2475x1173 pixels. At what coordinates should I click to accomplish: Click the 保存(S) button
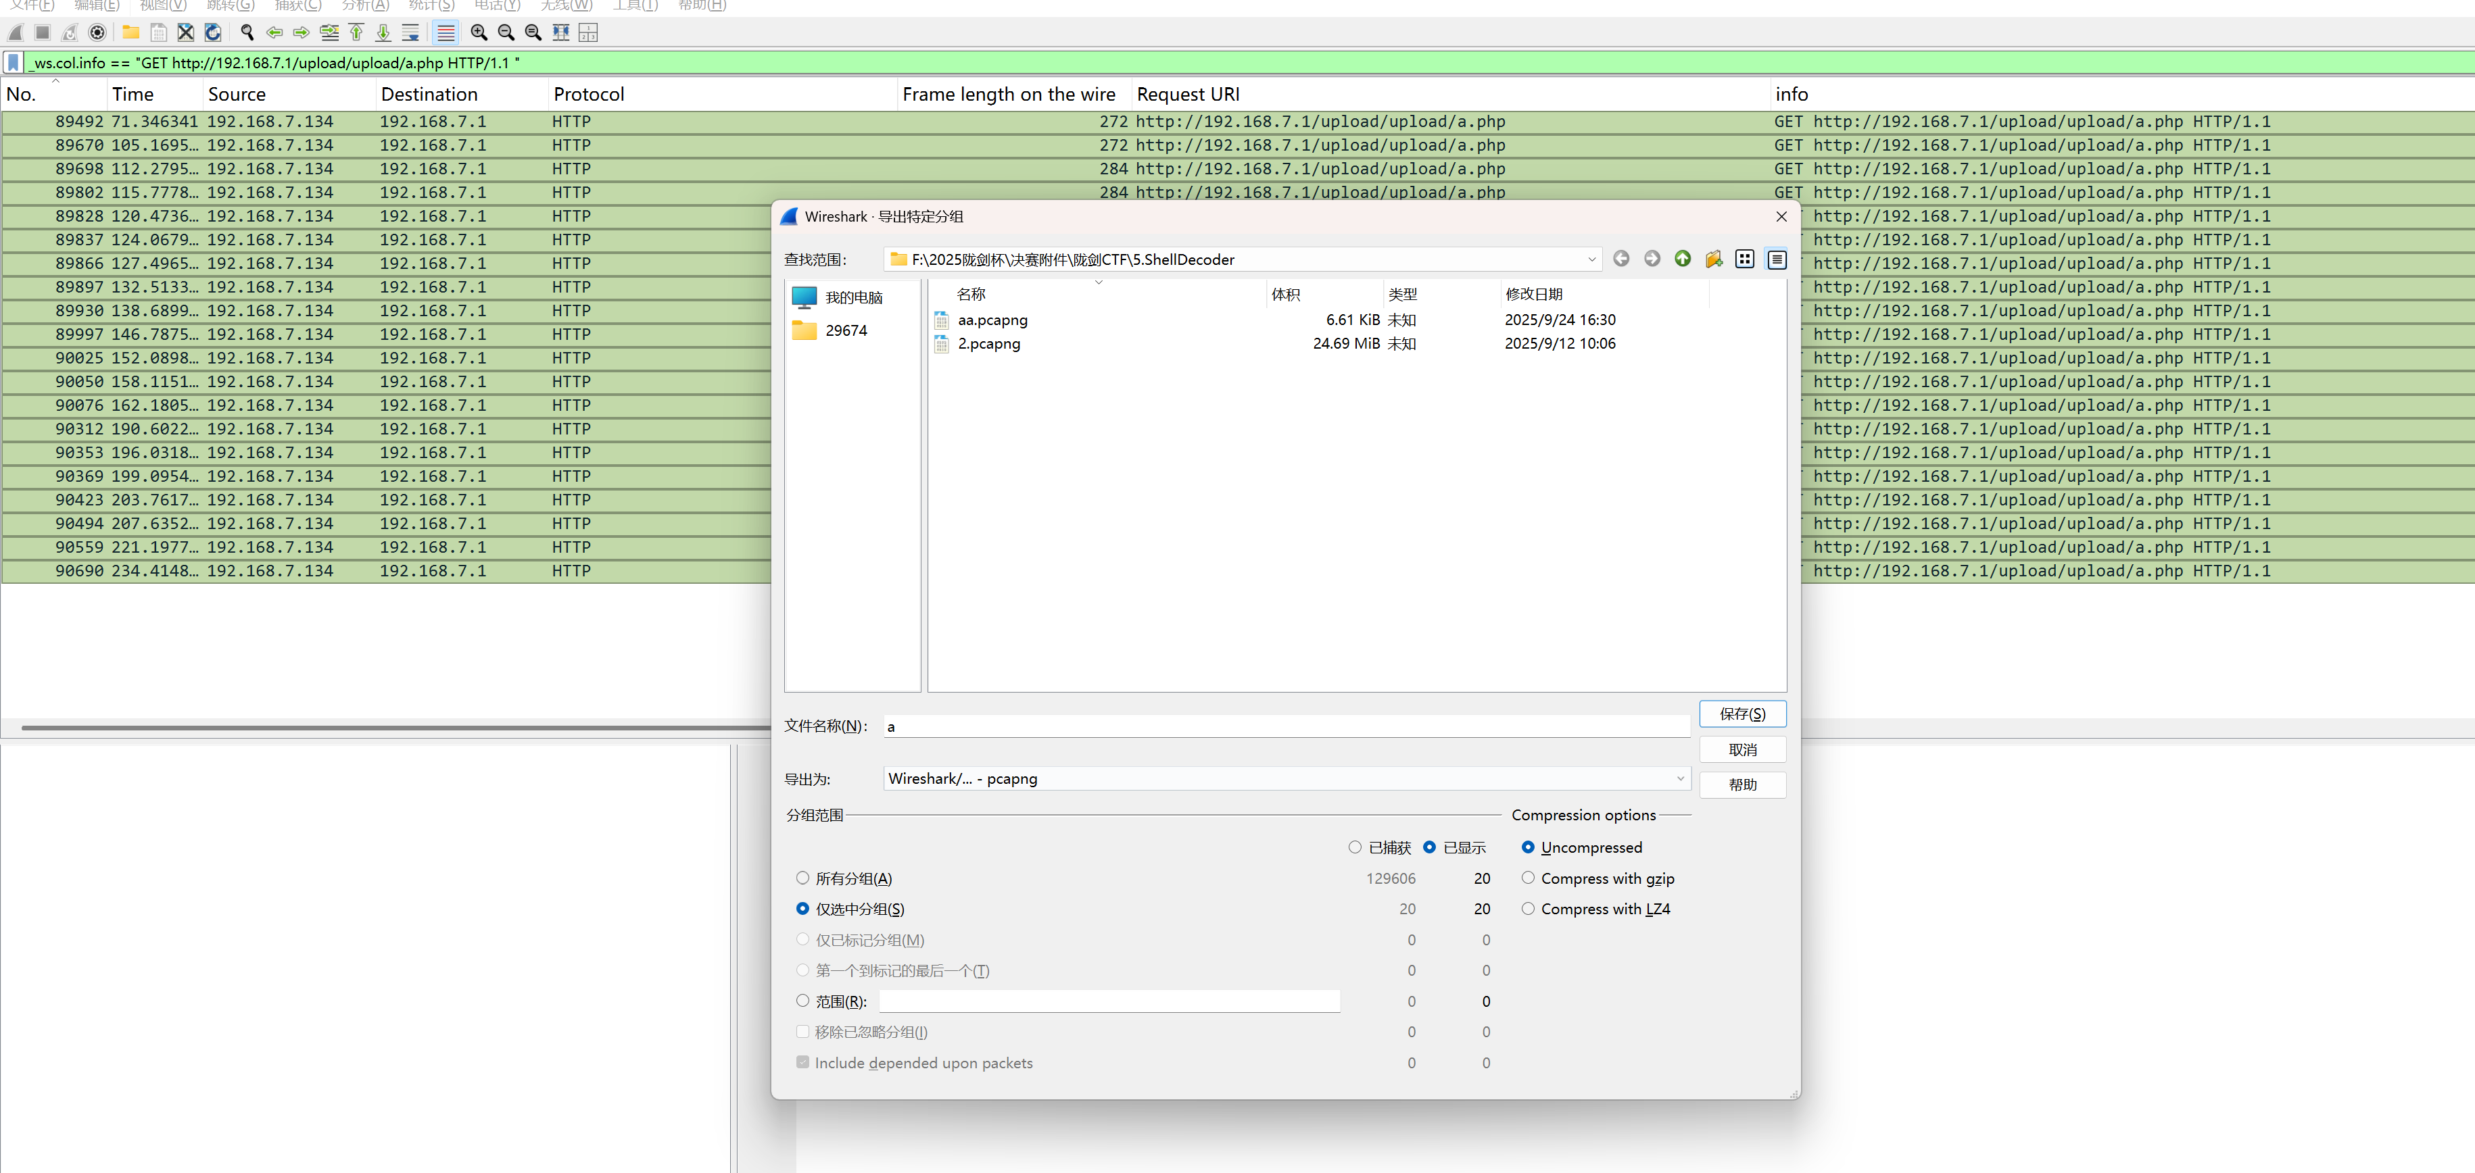(1741, 714)
